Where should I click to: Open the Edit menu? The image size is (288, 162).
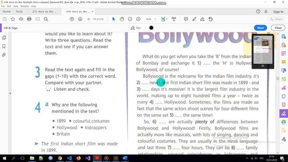(x=9, y=6)
